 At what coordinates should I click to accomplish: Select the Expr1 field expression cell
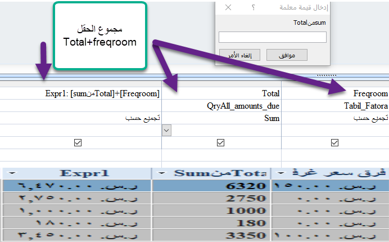[x=101, y=93]
